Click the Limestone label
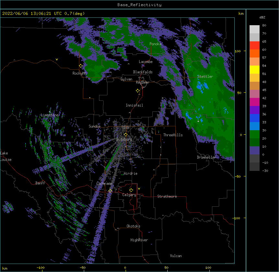Viewport: 279px width, 272px height. [50, 115]
